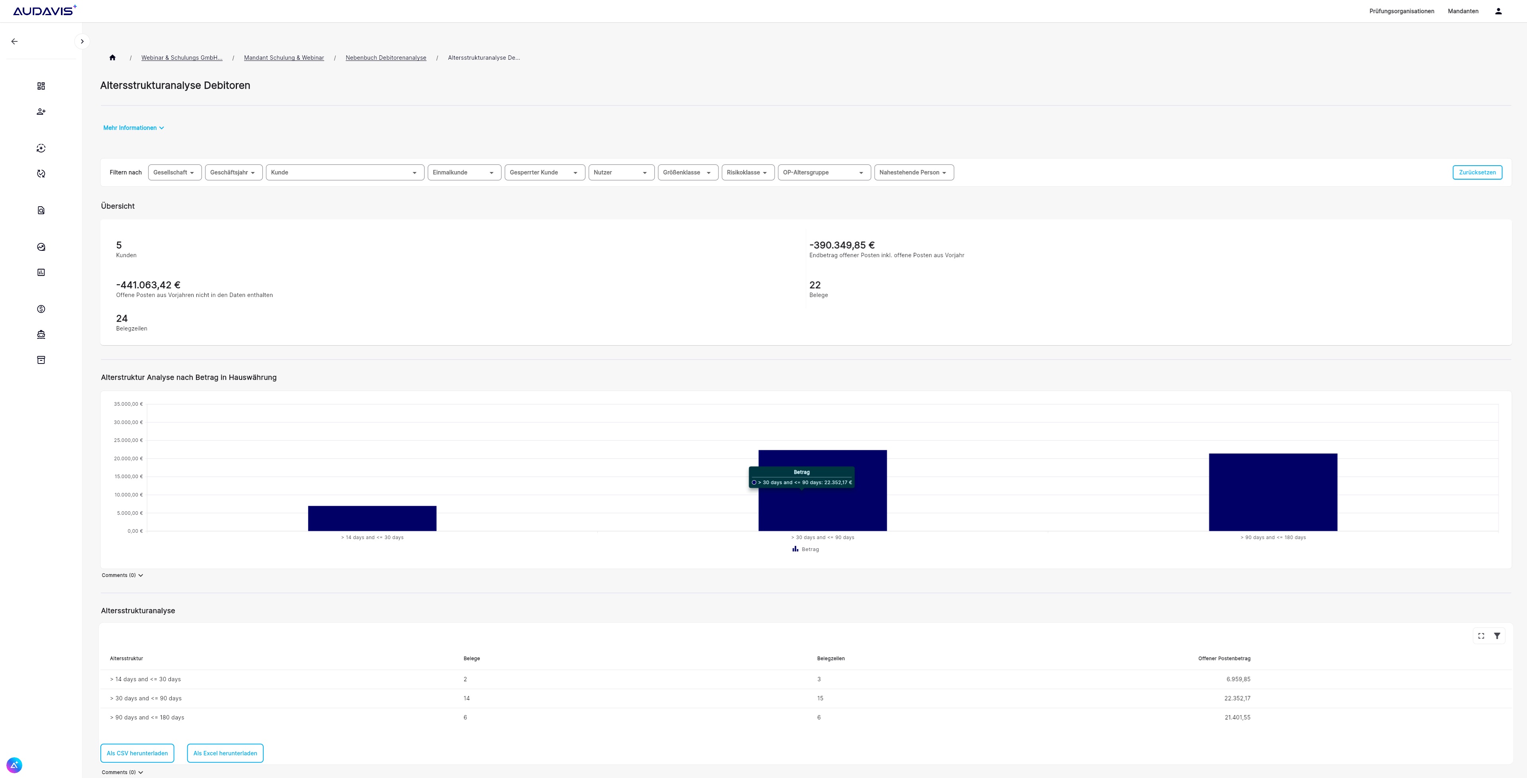Viewport: 1527px width, 778px height.
Task: Open the dashboard grid icon in sidebar
Action: pos(41,86)
